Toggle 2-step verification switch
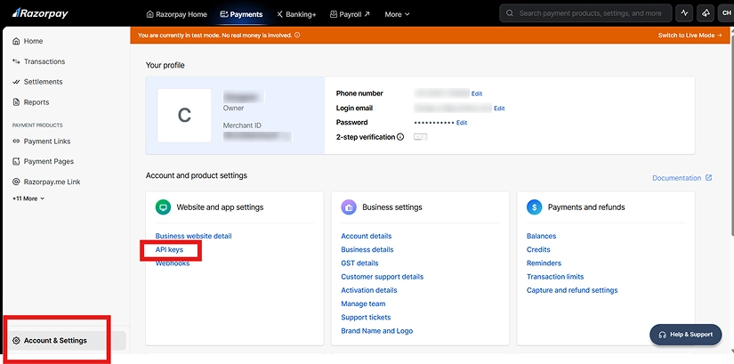This screenshot has height=364, width=734. [x=420, y=137]
